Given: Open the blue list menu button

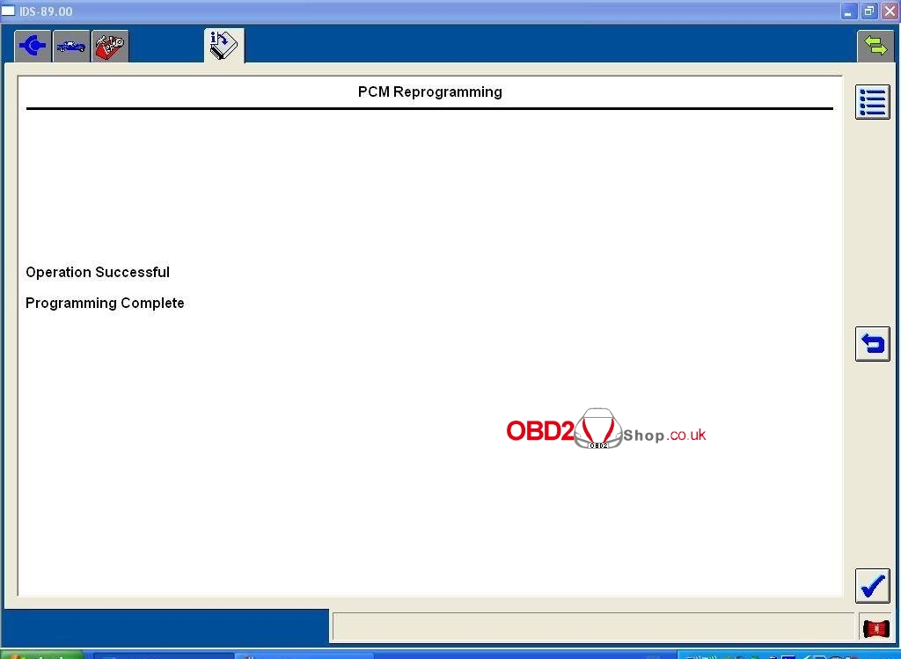Looking at the screenshot, I should coord(872,102).
